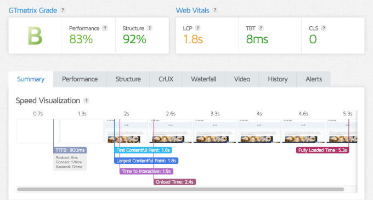Screen dimensions: 373x200
Task: Switch to the Performance tab
Action: [80, 79]
